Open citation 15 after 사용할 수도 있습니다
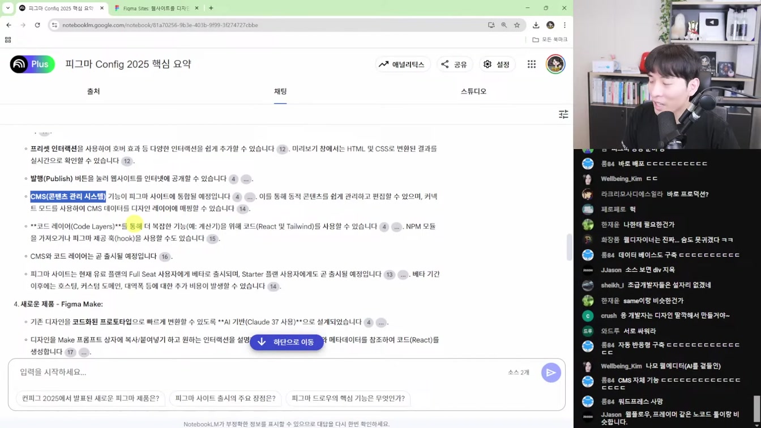 point(212,239)
